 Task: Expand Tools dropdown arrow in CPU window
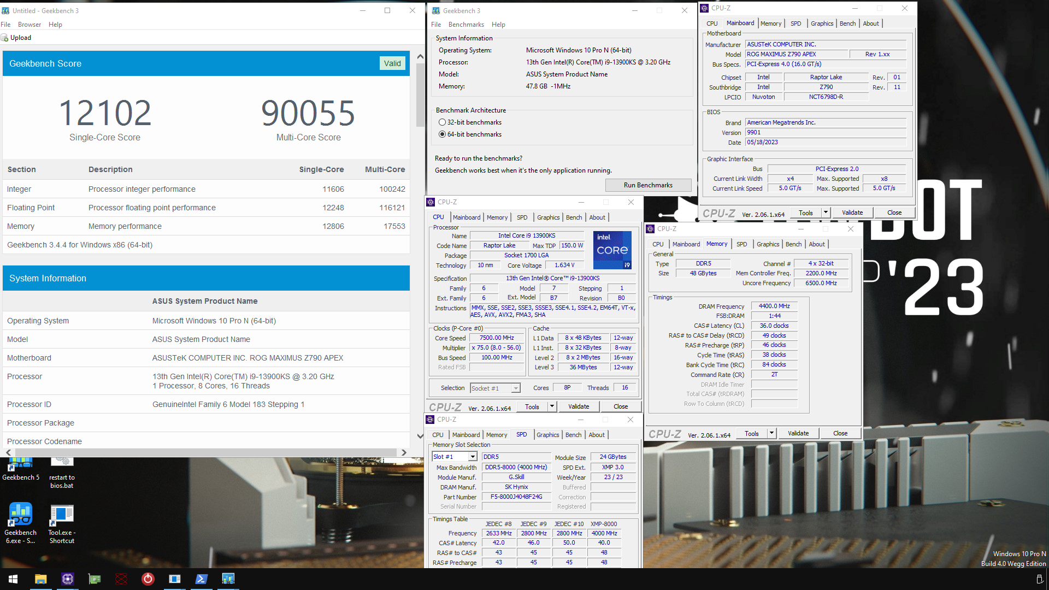[552, 406]
